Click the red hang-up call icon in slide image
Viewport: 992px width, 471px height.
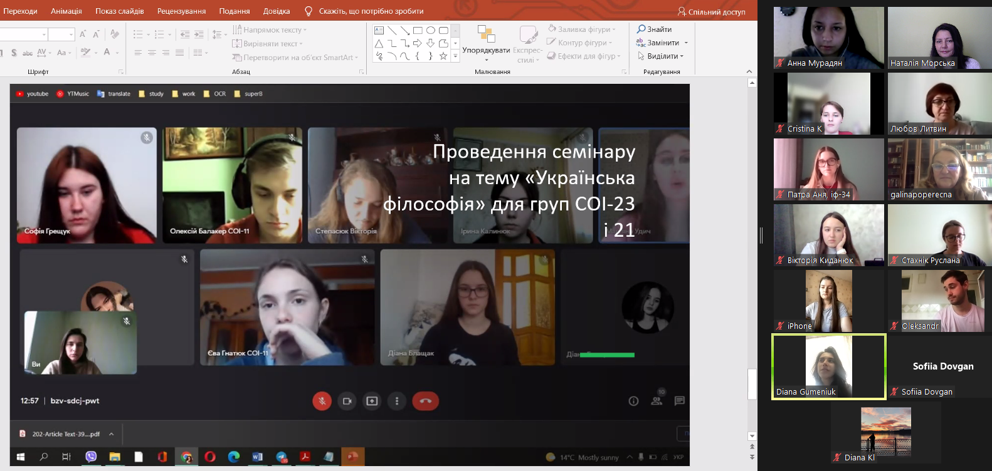(x=425, y=401)
